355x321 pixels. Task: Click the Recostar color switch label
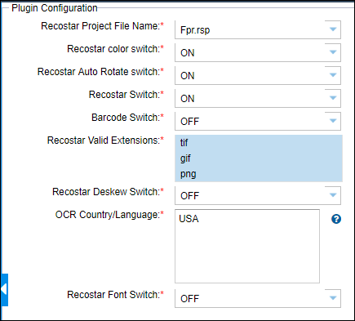pyautogui.click(x=115, y=49)
